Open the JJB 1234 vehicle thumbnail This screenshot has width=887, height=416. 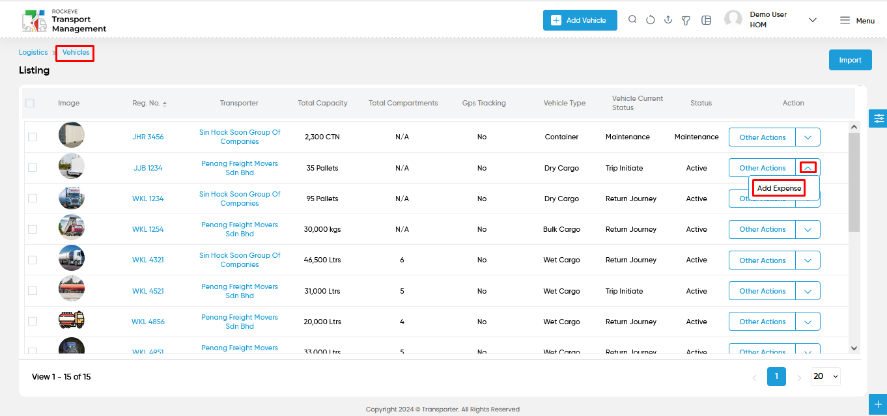pyautogui.click(x=71, y=167)
